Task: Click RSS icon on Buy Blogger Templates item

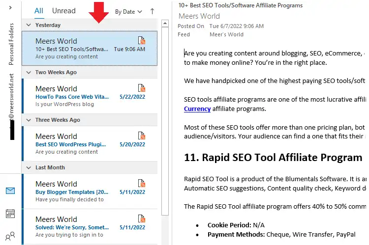Action: pos(141,183)
